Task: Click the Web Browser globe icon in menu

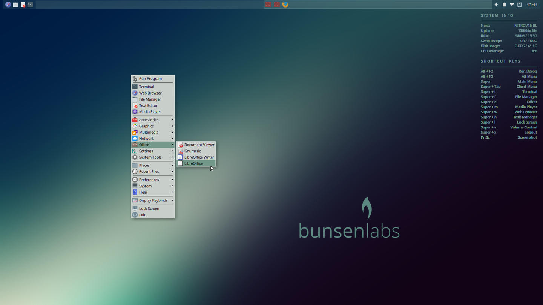Action: click(135, 93)
